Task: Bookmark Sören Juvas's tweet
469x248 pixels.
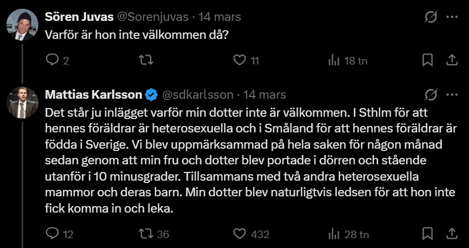Action: tap(427, 60)
